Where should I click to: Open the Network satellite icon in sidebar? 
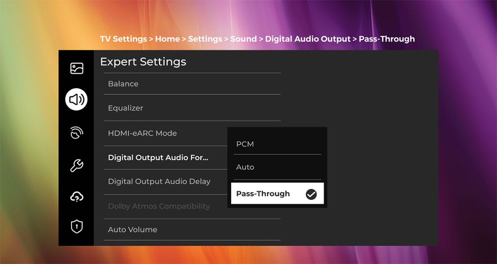[x=77, y=132]
